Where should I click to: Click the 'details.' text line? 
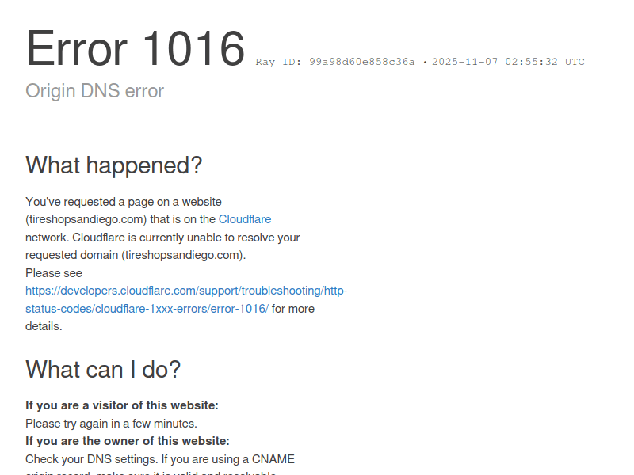click(x=44, y=326)
